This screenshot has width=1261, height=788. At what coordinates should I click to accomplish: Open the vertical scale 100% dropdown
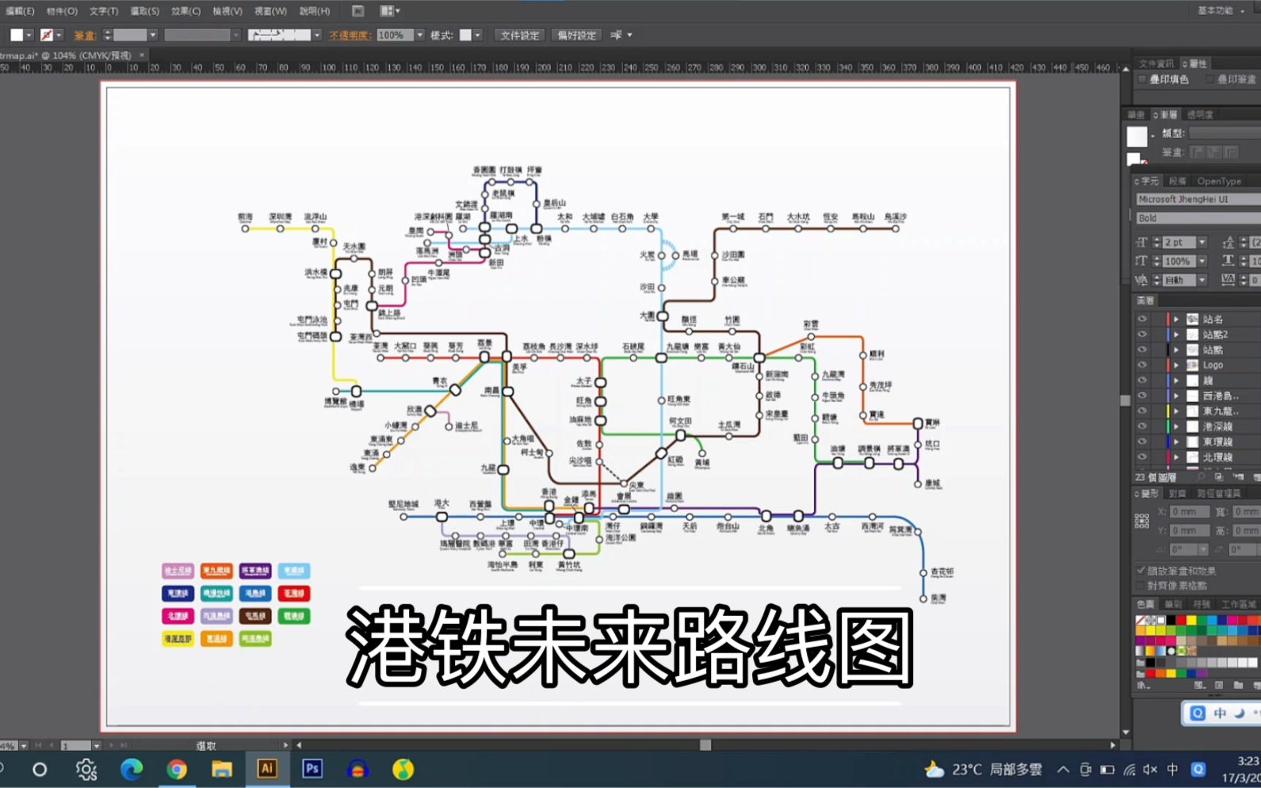1202,261
